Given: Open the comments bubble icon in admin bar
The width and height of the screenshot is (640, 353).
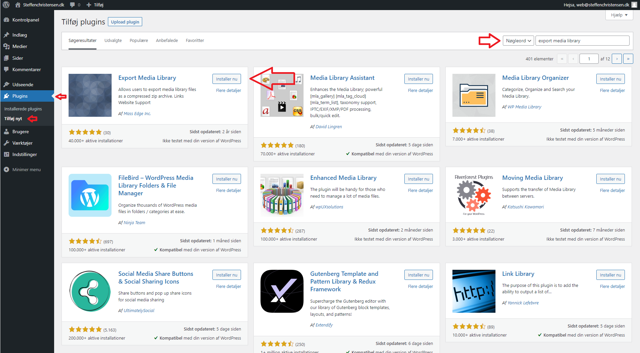Looking at the screenshot, I should (x=72, y=5).
